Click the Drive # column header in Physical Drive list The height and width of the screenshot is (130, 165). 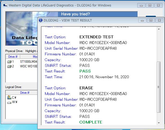point(13,57)
